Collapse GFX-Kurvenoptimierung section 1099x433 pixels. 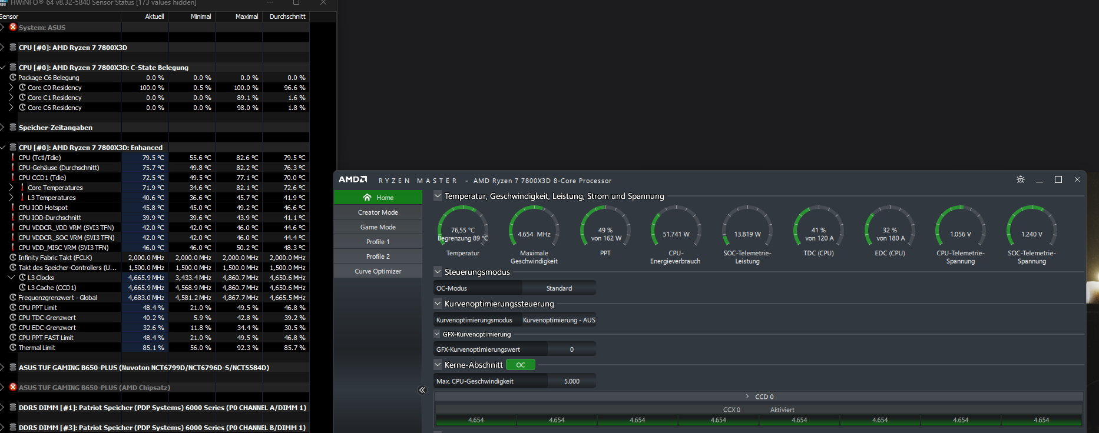point(437,334)
